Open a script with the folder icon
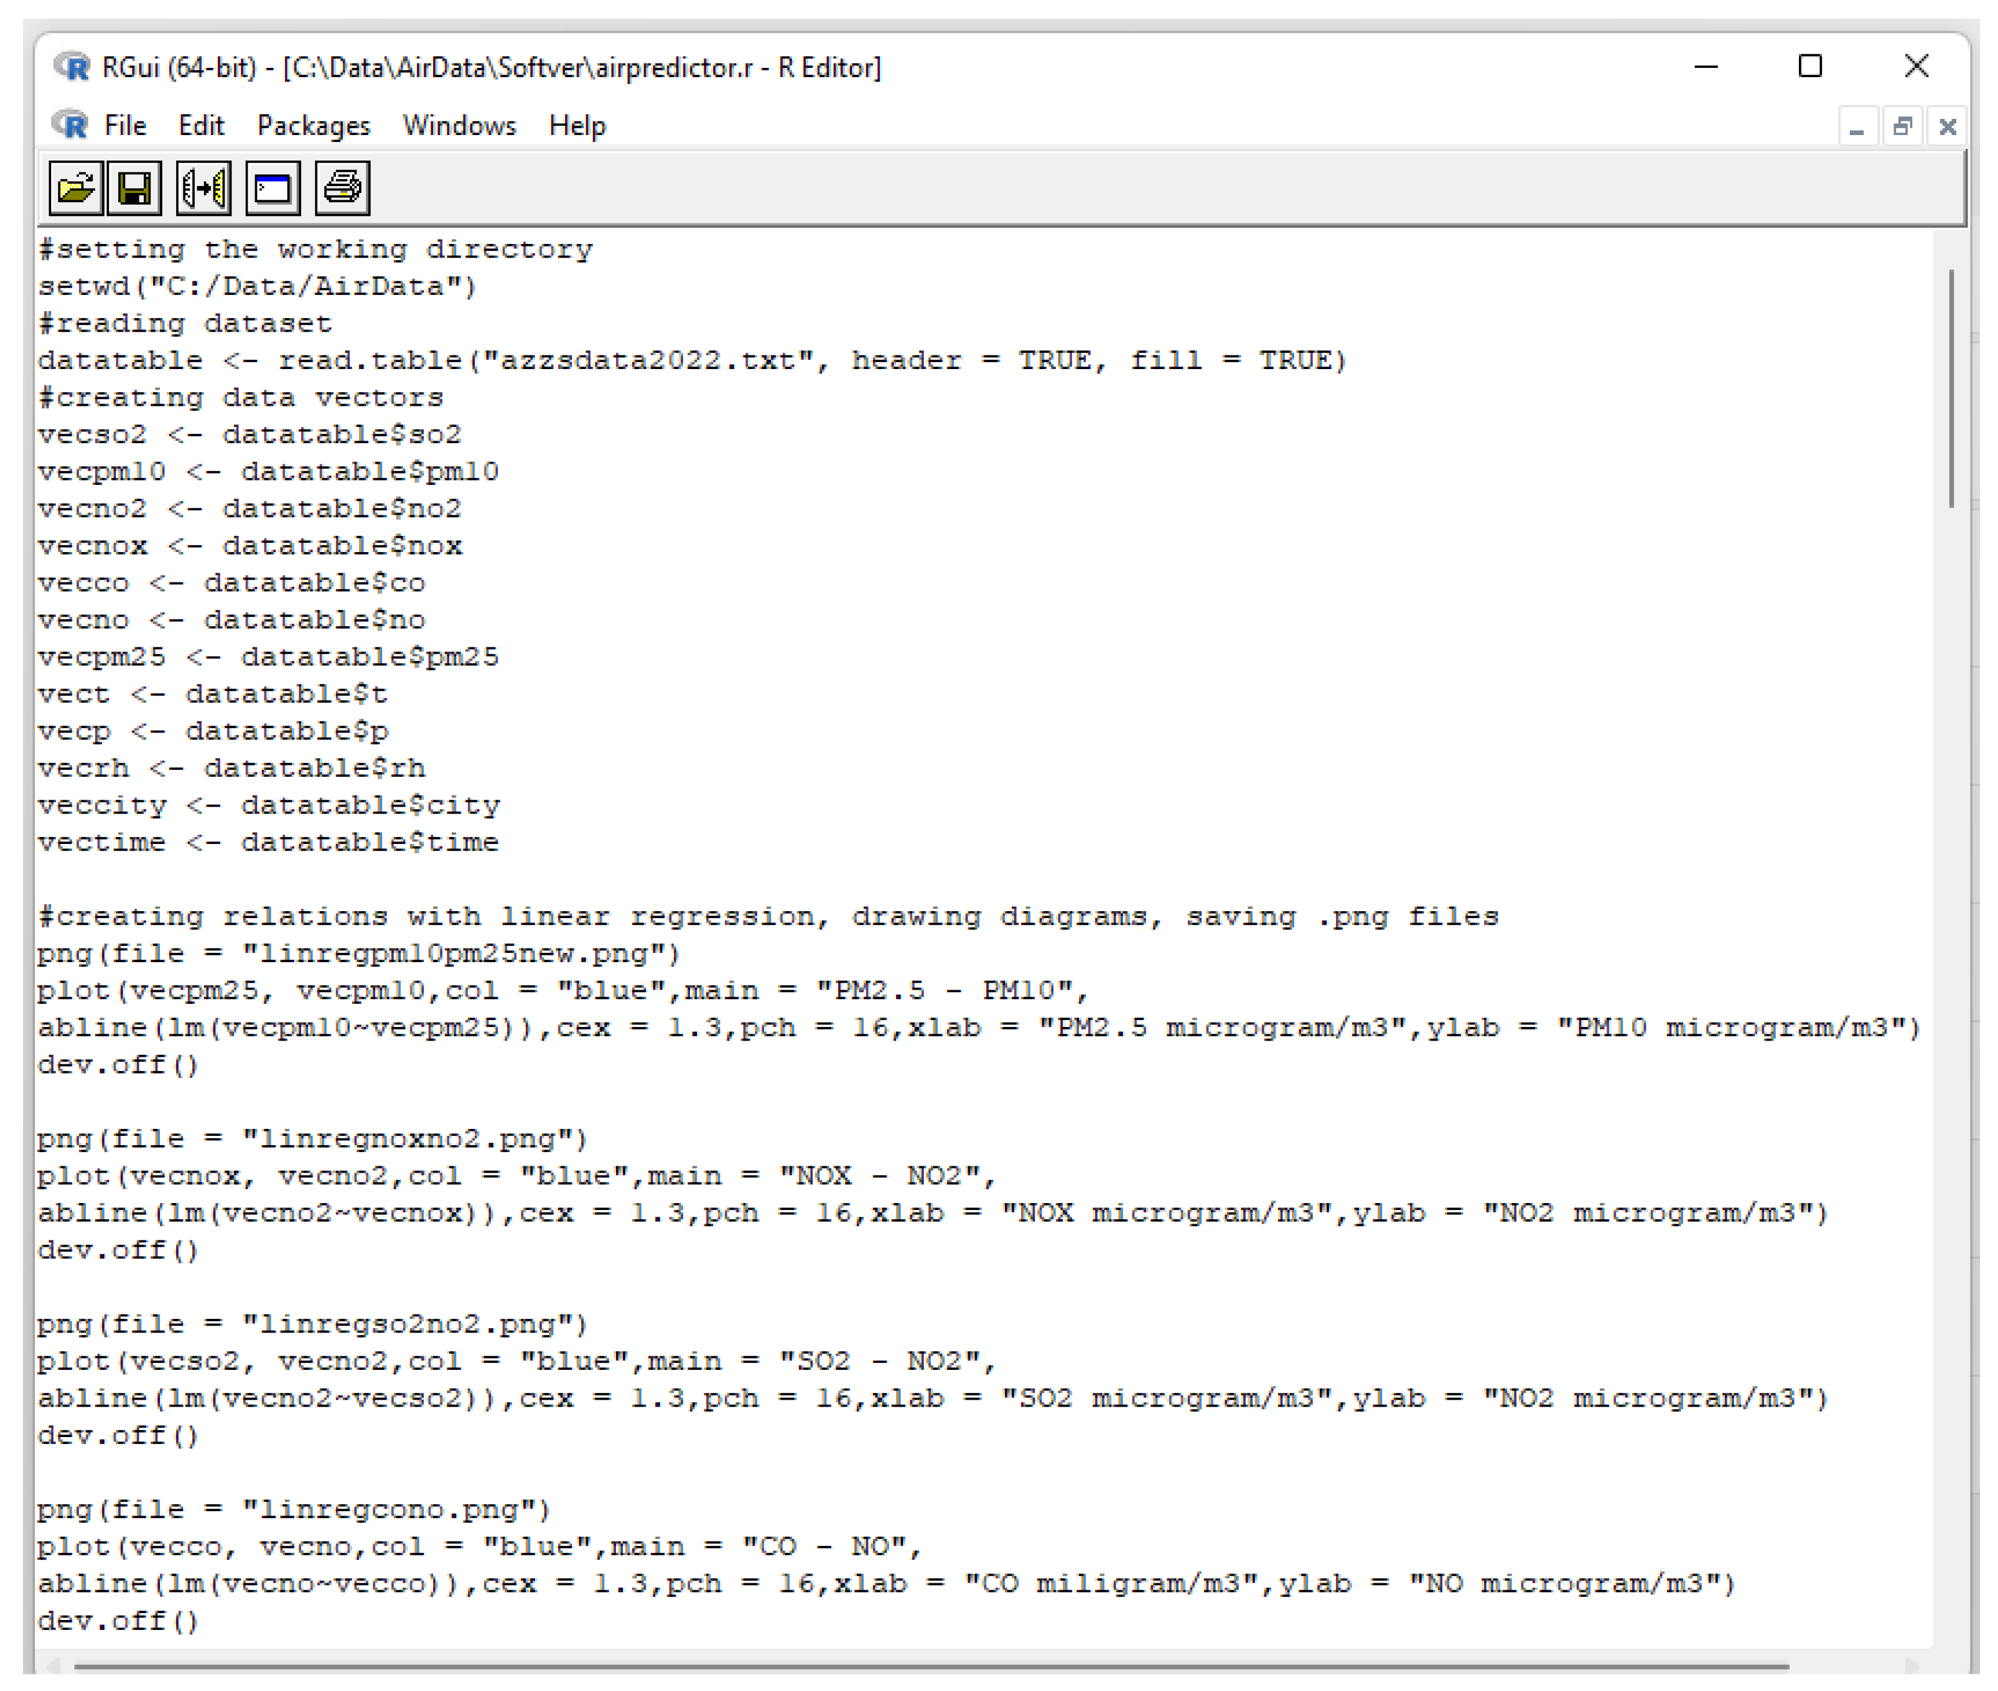The height and width of the screenshot is (1691, 1998). point(76,188)
